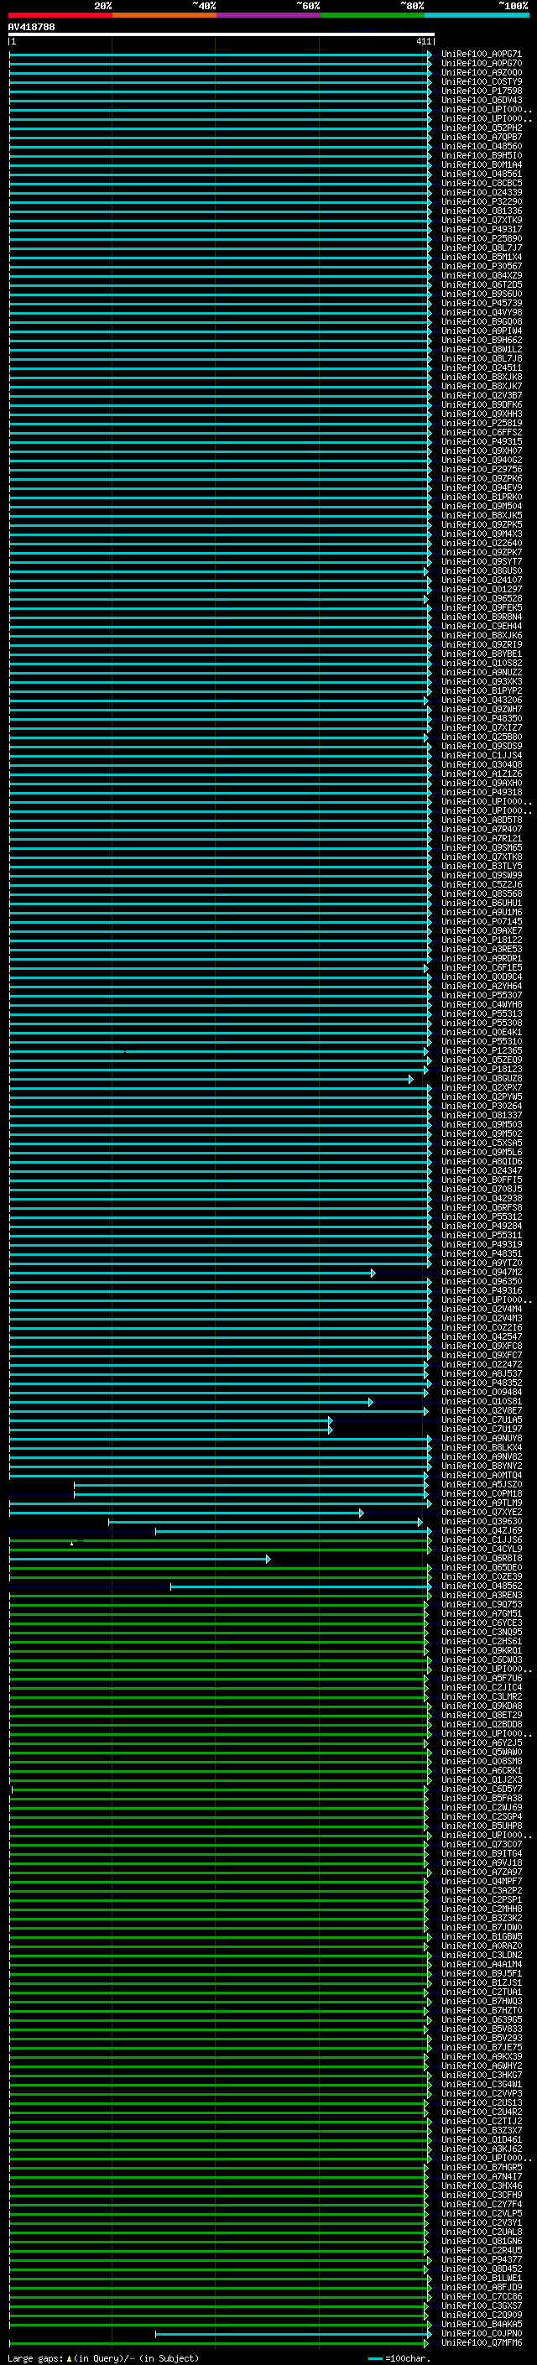Select hit label UniRef100_B7JE75
The width and height of the screenshot is (537, 2365).
point(482,2047)
